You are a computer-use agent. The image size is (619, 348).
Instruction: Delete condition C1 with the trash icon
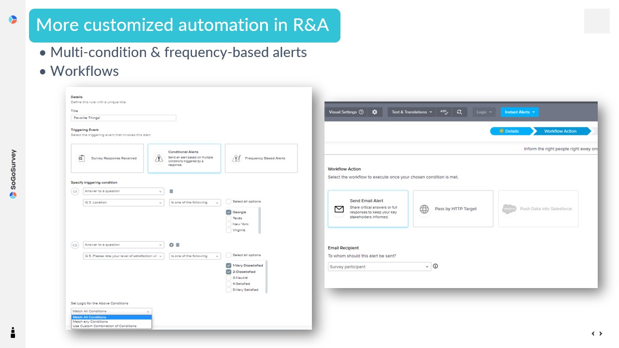pos(171,191)
